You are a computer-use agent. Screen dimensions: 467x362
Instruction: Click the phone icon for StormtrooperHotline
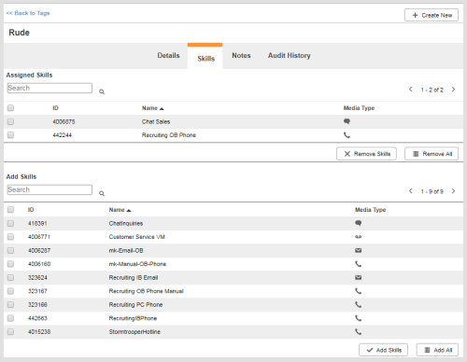pos(359,332)
